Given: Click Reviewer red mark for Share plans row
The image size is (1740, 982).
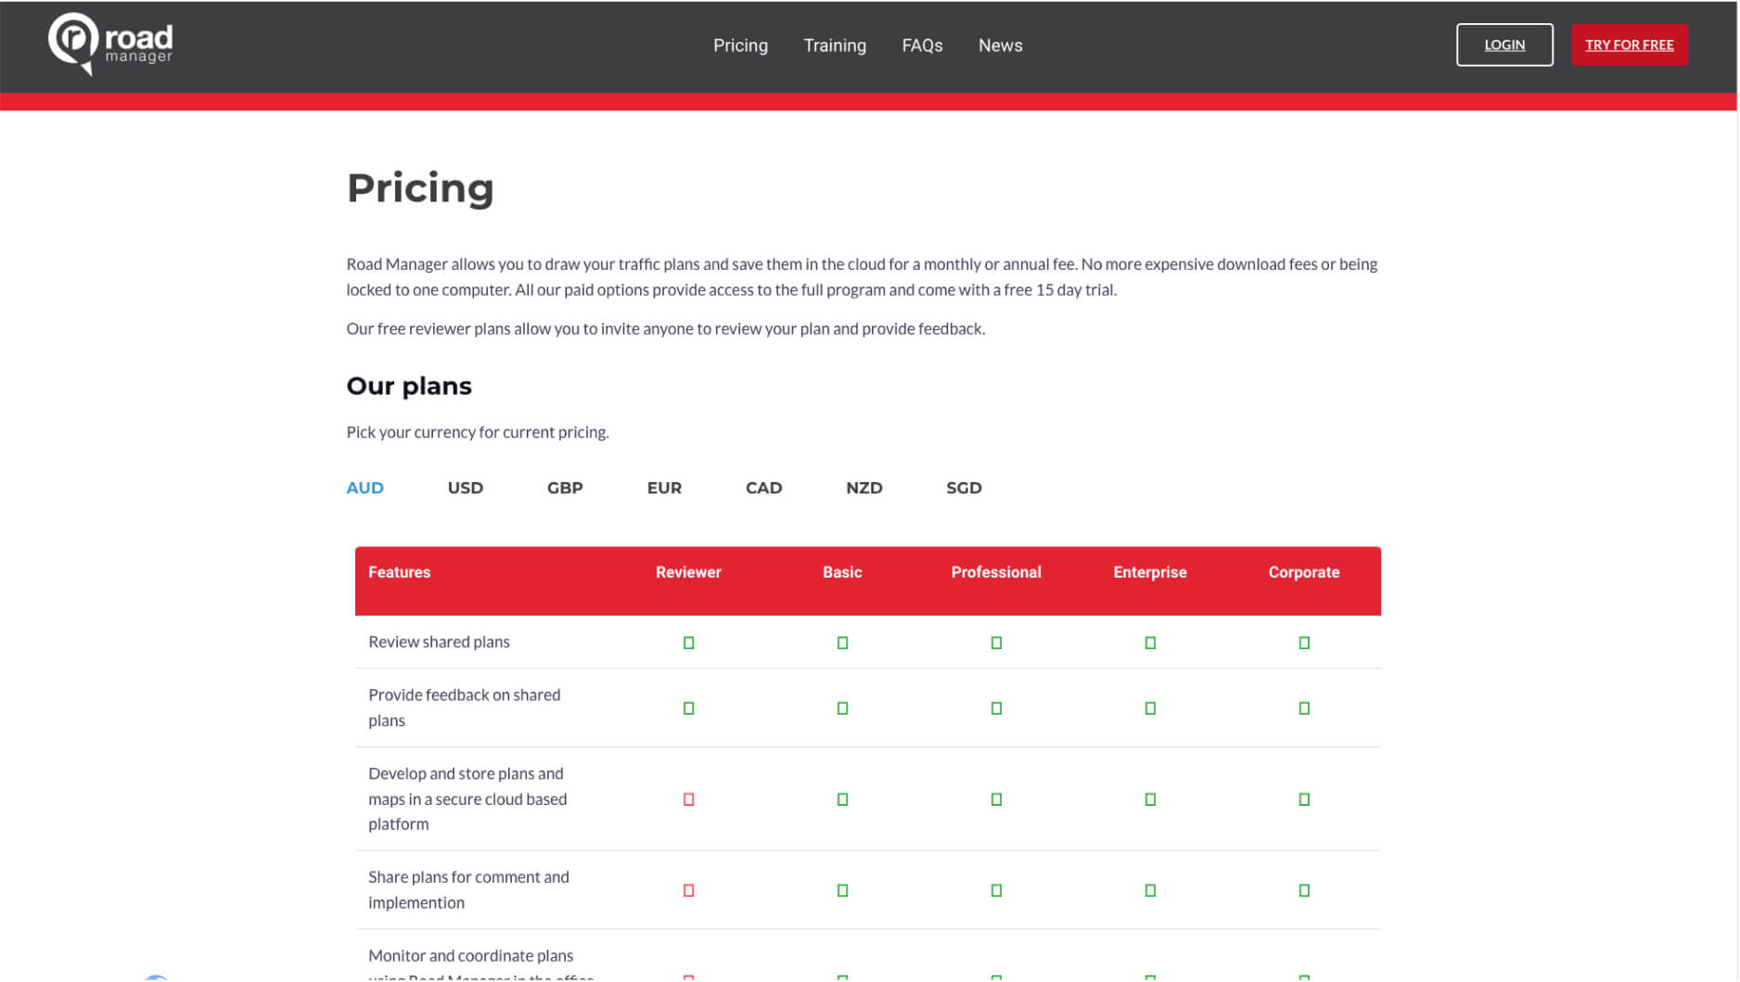Looking at the screenshot, I should (687, 890).
